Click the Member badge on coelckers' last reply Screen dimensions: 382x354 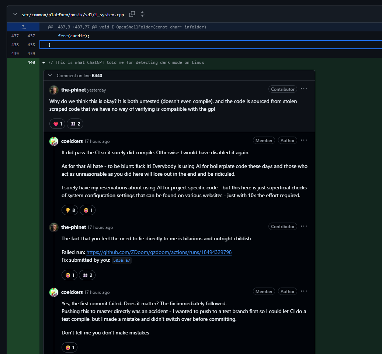(264, 292)
